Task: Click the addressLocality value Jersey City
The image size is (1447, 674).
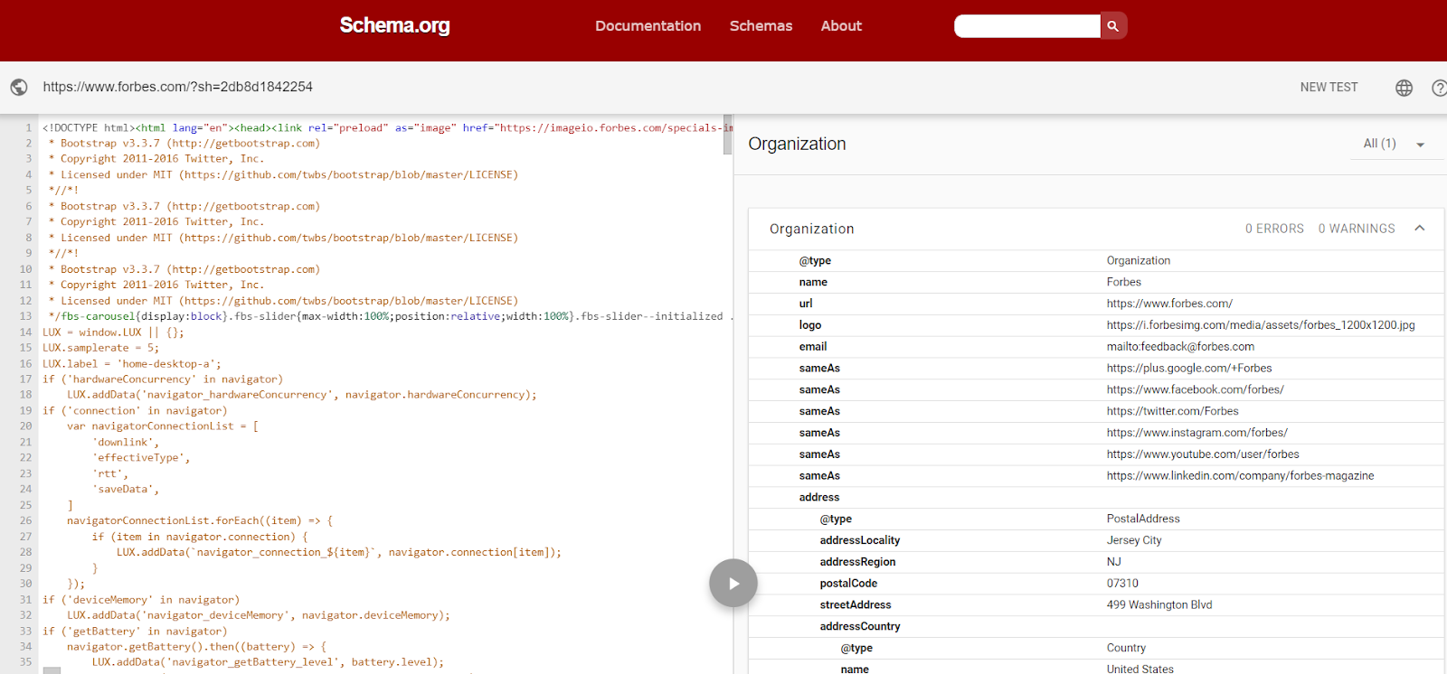Action: pos(1134,540)
